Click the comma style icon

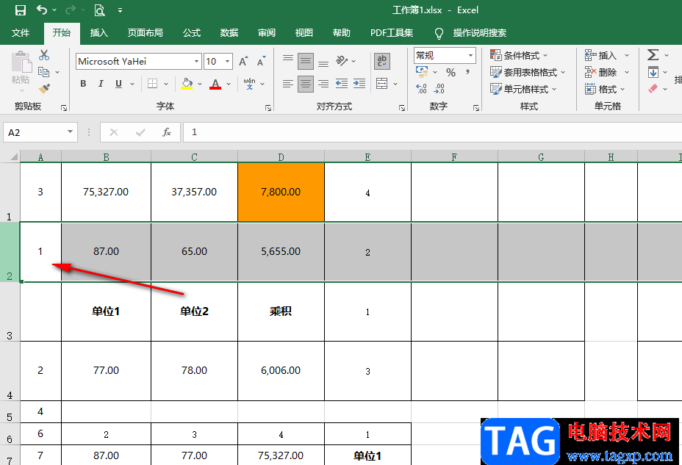click(x=467, y=73)
